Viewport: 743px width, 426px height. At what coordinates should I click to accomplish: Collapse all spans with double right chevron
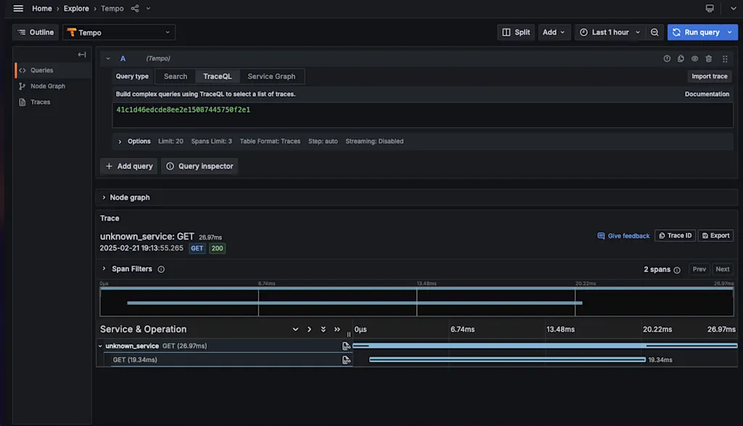point(337,329)
